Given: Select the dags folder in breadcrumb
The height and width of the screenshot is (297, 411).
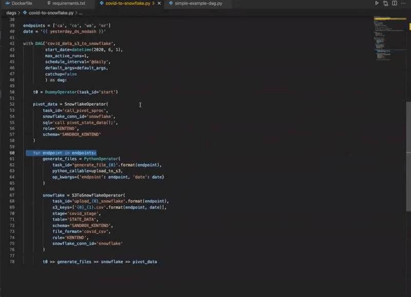Looking at the screenshot, I should click(x=11, y=12).
